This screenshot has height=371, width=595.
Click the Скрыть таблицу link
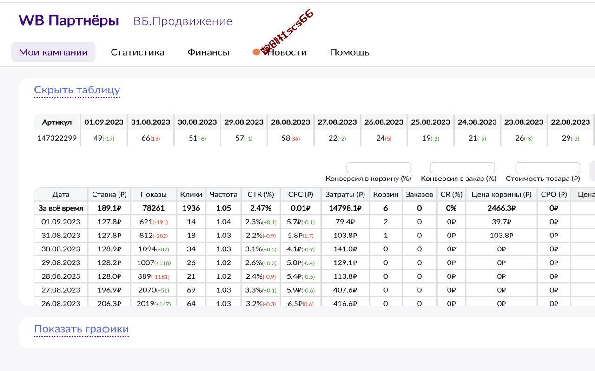pyautogui.click(x=77, y=90)
